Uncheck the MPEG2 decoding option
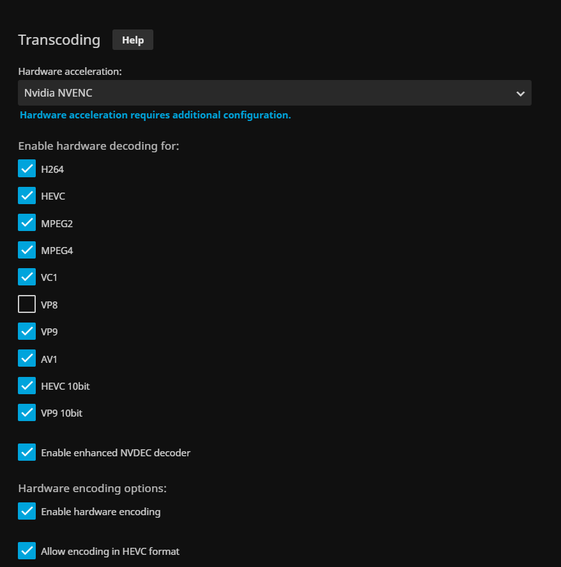Screen dimensions: 561x567 (27, 223)
